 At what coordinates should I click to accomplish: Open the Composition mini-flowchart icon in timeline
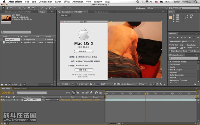click(x=68, y=92)
